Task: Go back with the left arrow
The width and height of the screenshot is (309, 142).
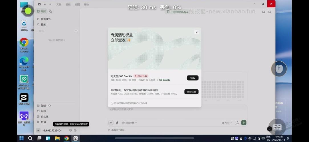Action: (x=45, y=4)
